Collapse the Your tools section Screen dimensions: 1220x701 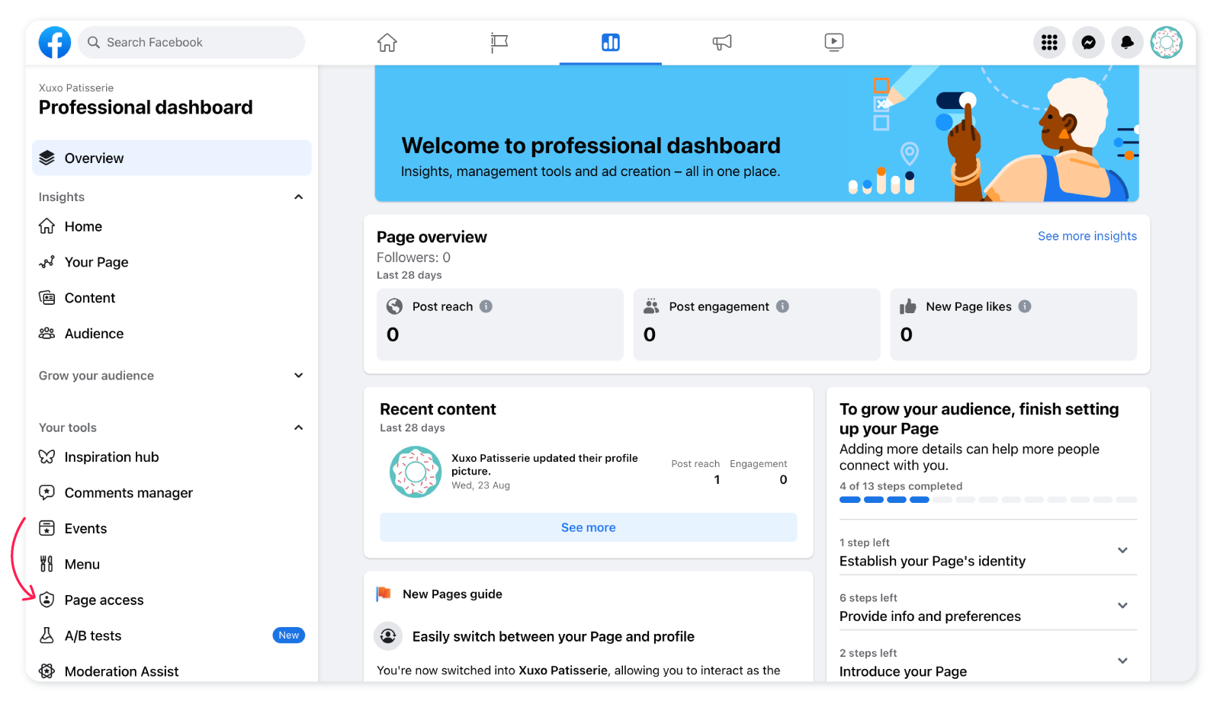299,427
